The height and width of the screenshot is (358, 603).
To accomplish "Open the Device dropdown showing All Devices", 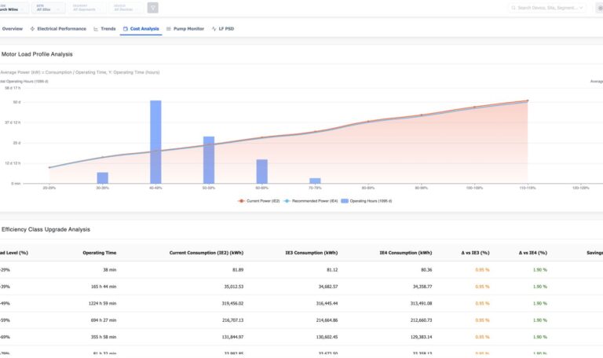I will (x=126, y=8).
